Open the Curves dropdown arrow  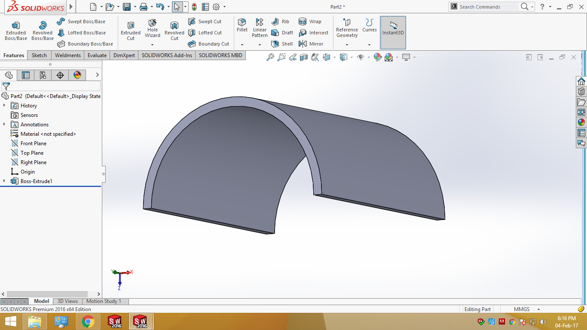click(x=369, y=45)
